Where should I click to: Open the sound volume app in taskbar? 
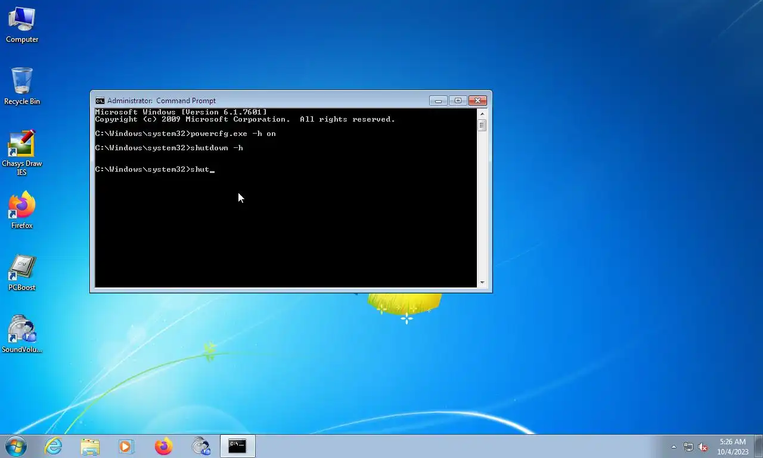pos(201,446)
